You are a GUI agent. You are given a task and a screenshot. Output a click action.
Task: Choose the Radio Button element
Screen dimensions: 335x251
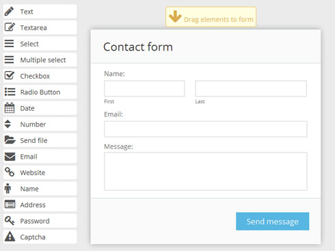[40, 92]
